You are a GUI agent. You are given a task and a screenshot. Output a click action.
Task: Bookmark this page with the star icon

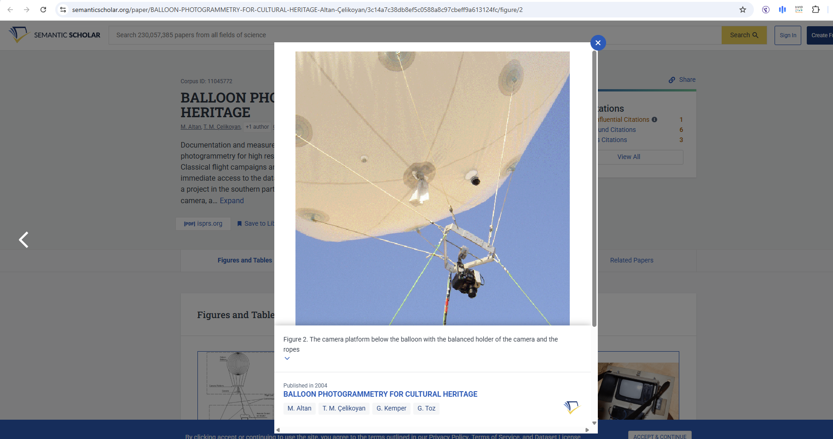(742, 10)
